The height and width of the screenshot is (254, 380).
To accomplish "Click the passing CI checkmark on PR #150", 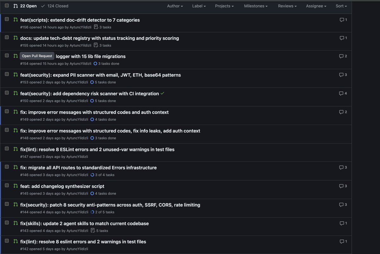I will (x=162, y=94).
